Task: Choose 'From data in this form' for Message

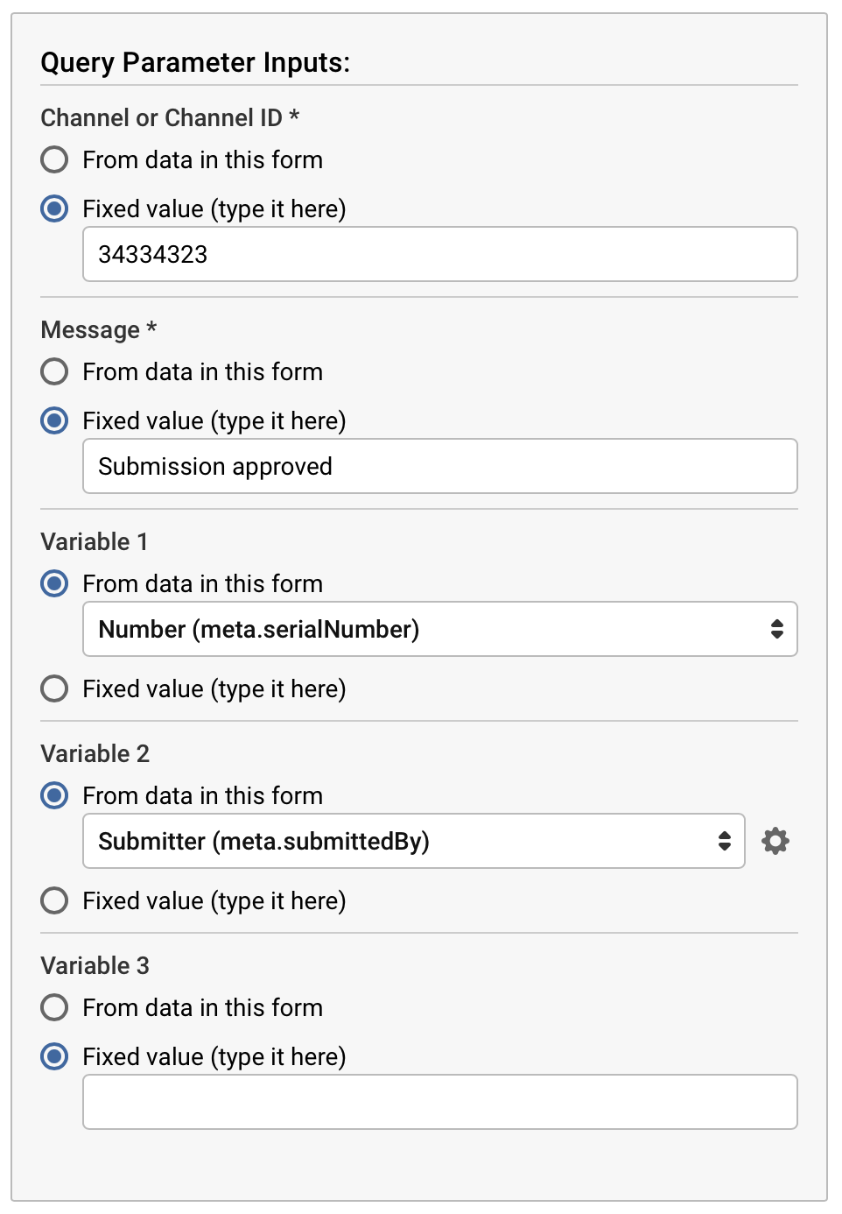Action: click(54, 371)
